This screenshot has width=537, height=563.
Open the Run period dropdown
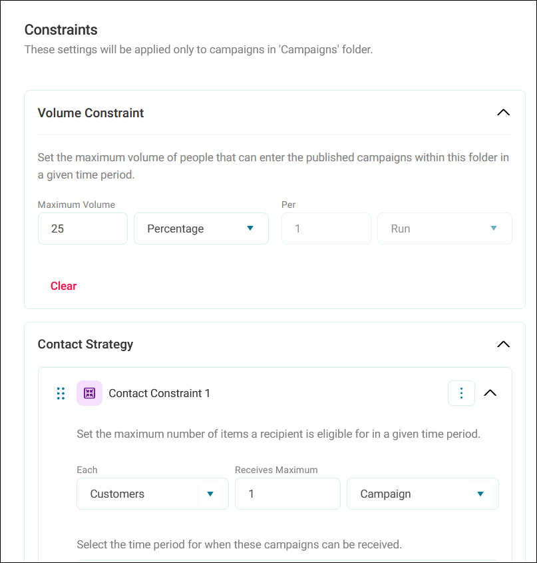(445, 229)
